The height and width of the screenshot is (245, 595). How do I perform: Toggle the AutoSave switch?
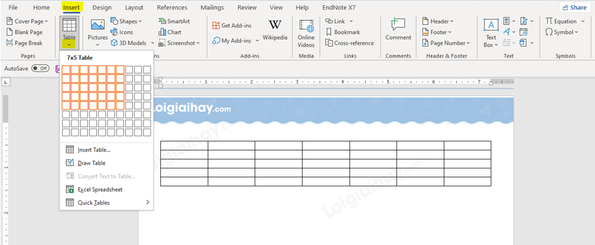click(x=40, y=68)
